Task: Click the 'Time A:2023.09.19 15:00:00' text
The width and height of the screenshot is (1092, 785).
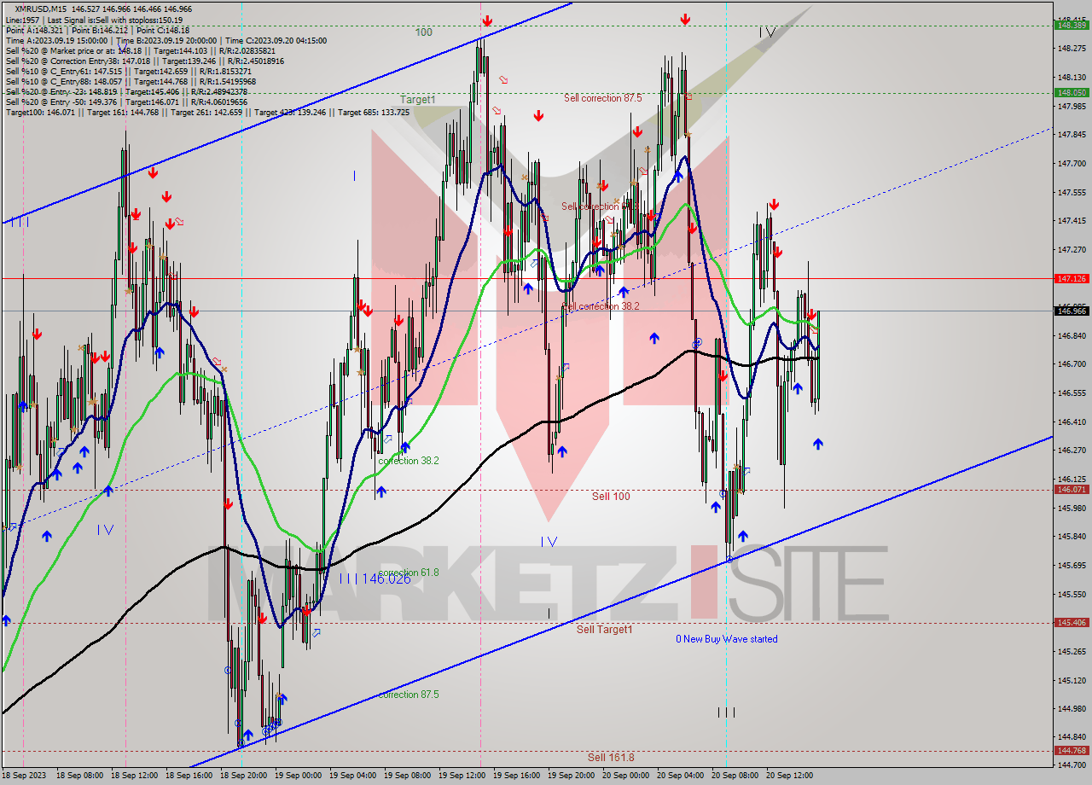Action: pyautogui.click(x=56, y=40)
